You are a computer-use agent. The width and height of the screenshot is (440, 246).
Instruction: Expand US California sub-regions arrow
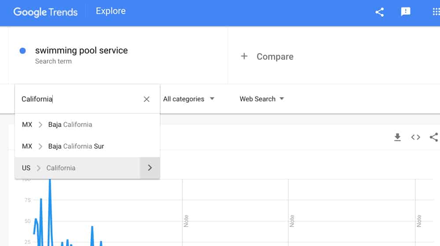(150, 168)
